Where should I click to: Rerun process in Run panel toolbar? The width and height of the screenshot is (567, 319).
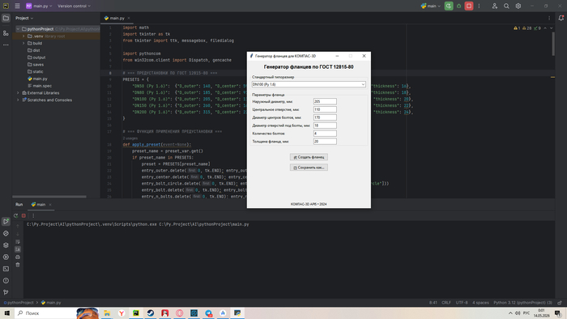(16, 215)
